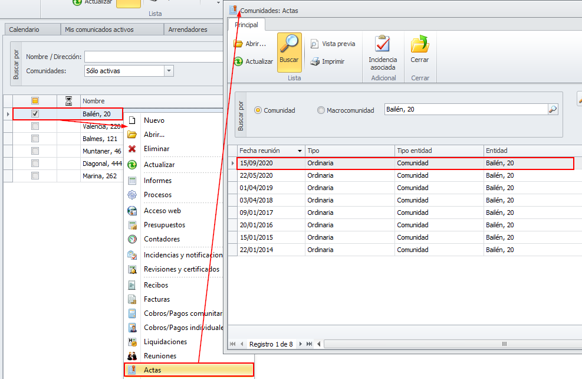Click the horizontal scrollbar track in Actas
The width and height of the screenshot is (582, 379).
[453, 344]
